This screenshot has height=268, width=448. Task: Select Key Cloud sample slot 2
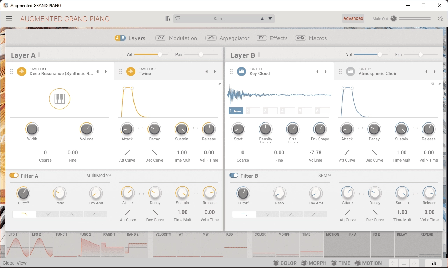253,111
